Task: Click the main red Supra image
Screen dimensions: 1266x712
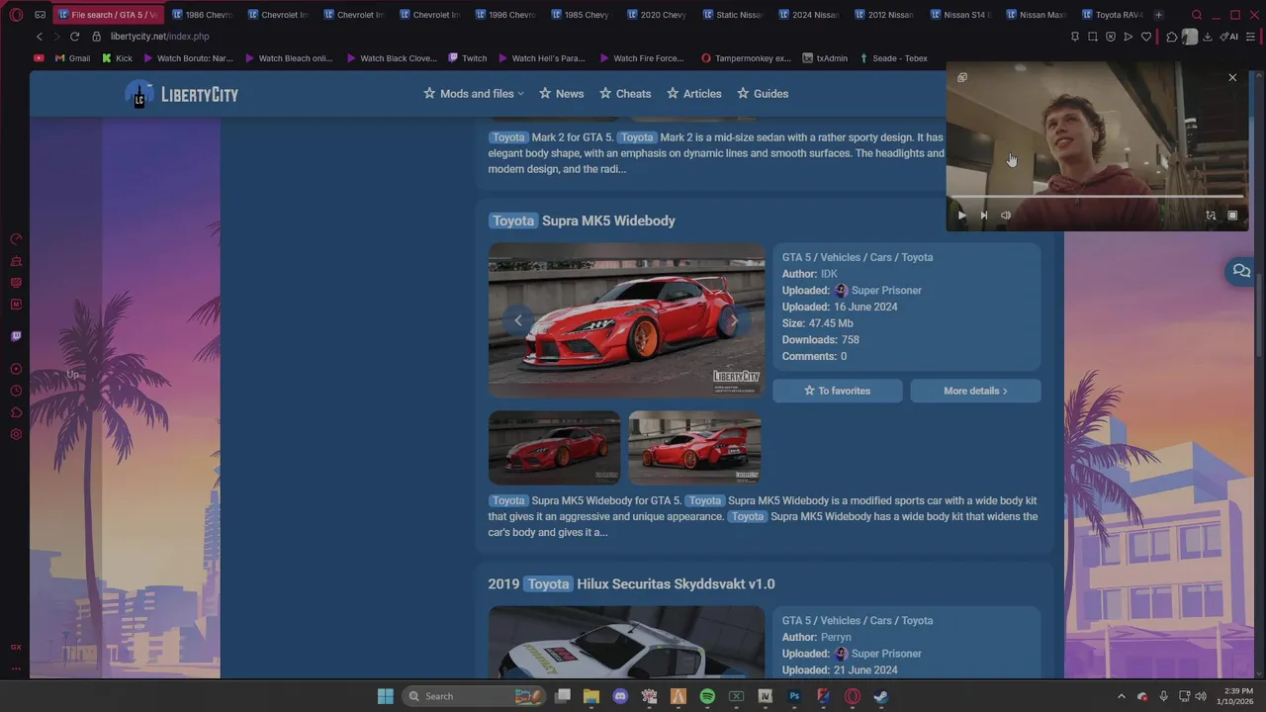Action: (x=626, y=320)
